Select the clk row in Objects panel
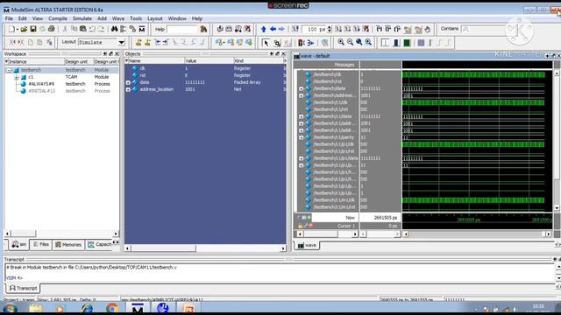The image size is (561, 315). (x=205, y=68)
